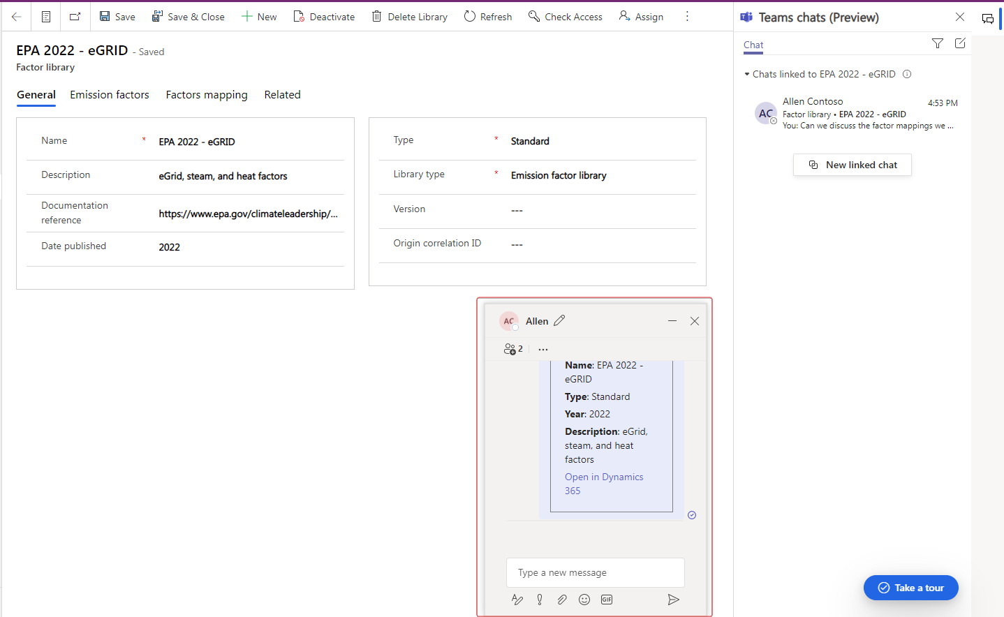Filter chats with the funnel icon
This screenshot has width=1004, height=617.
938,43
